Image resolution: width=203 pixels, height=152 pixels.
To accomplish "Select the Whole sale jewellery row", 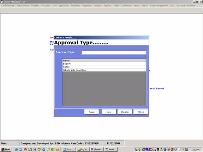I will tap(104, 70).
